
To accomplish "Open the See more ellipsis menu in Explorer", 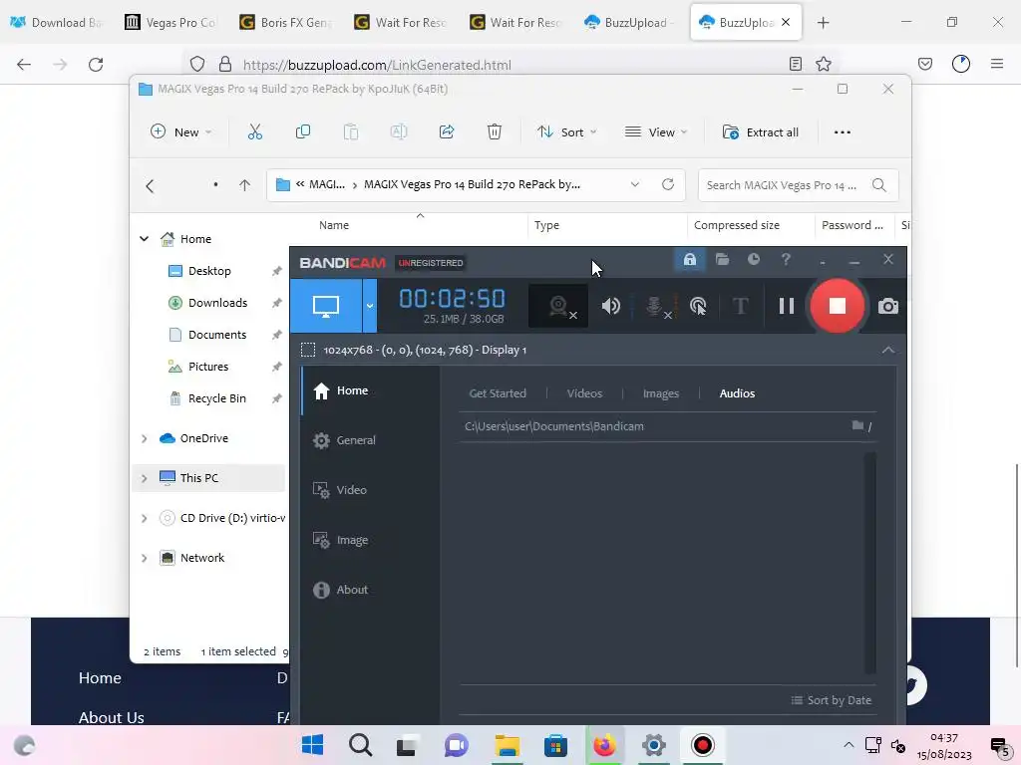I will pos(842,132).
